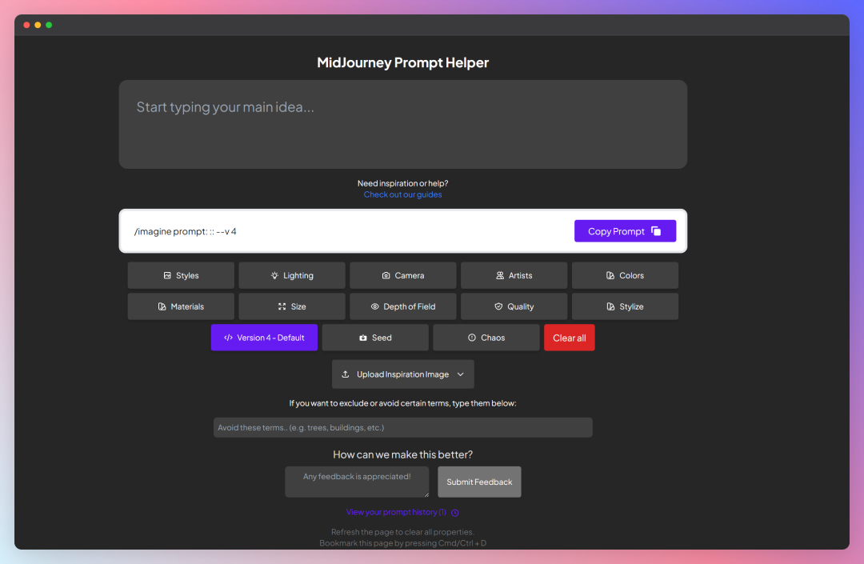Click the circle icon on the Chaos button

(472, 338)
